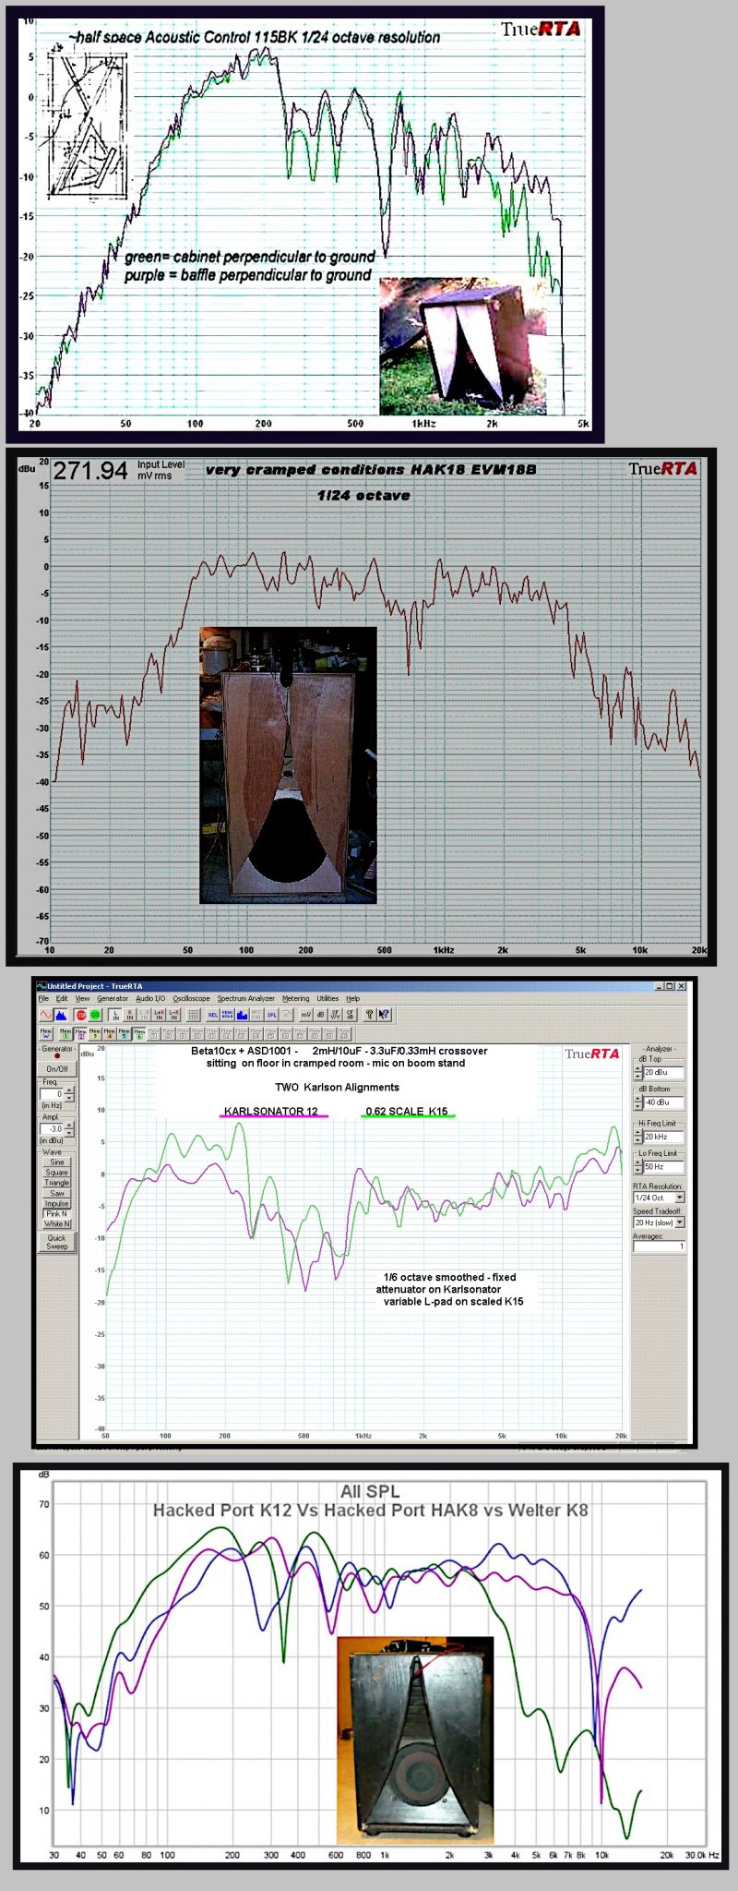Click the Freq stepper arrows
Screen dimensions: 738x1891
[69, 1094]
